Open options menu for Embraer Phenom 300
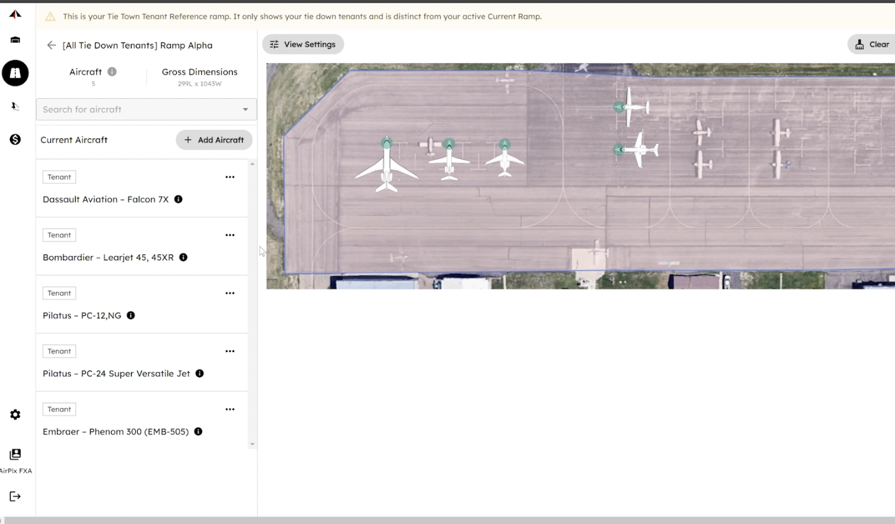 pyautogui.click(x=230, y=409)
